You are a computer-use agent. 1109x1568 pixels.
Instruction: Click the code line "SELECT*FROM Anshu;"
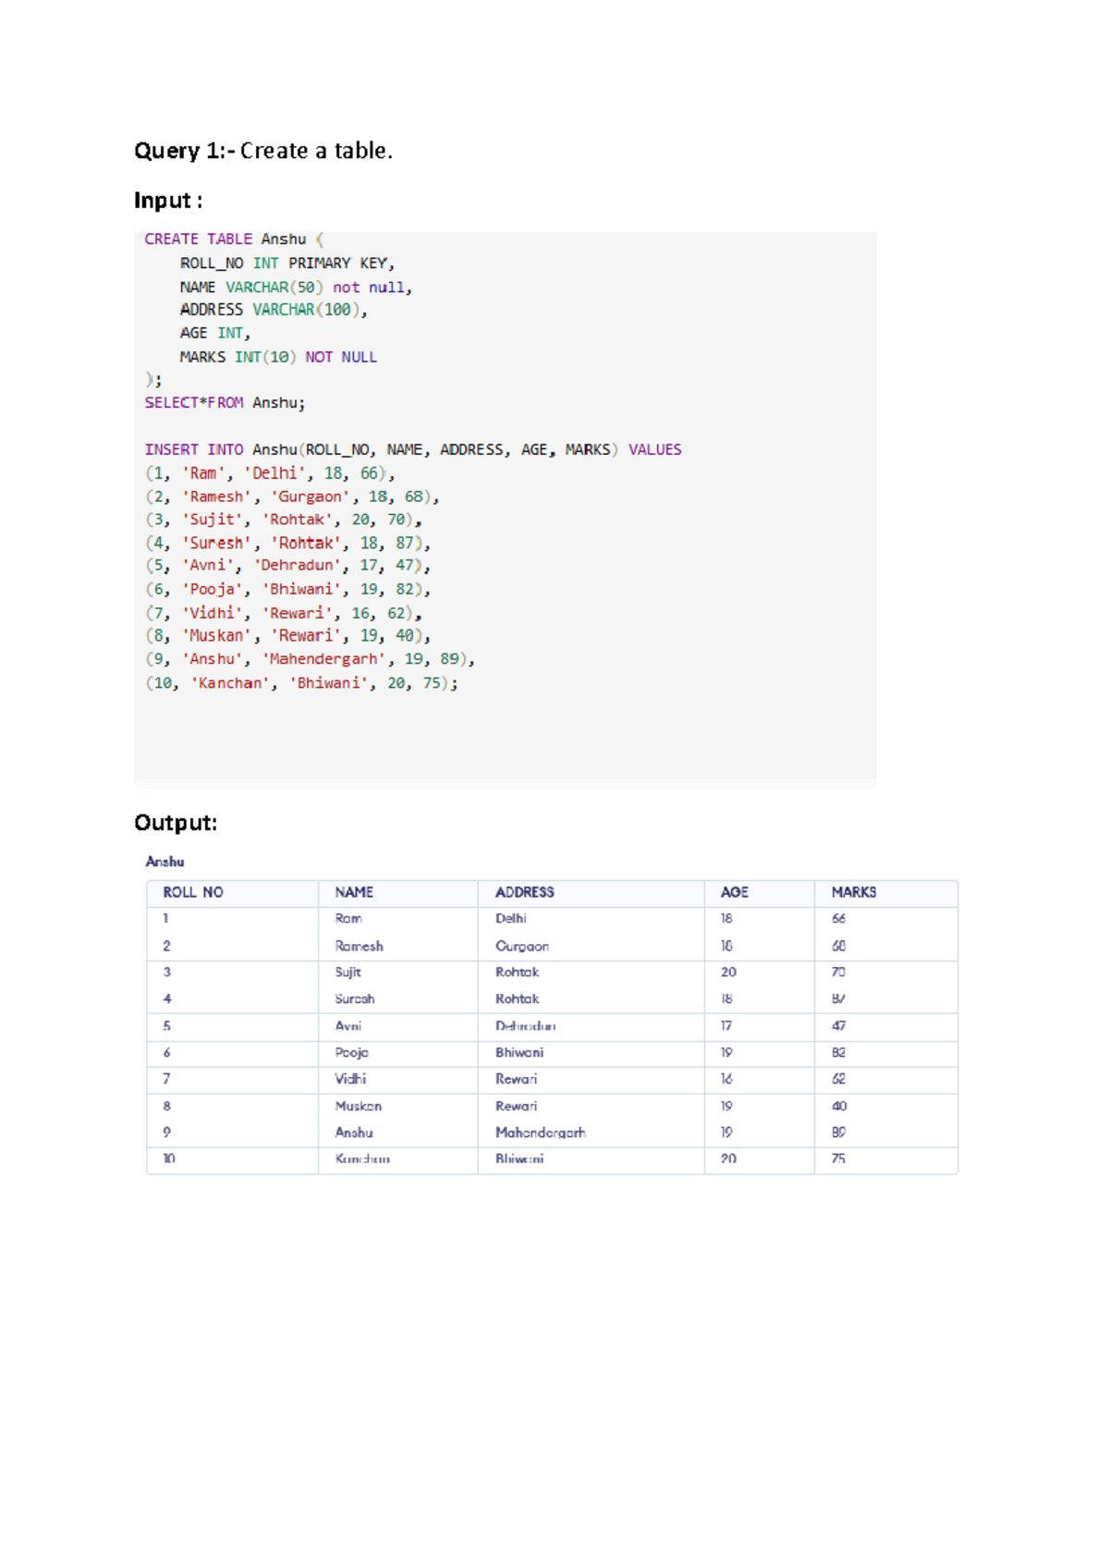tap(225, 403)
